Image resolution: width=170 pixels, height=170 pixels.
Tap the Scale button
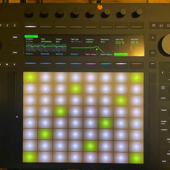pos(163,98)
